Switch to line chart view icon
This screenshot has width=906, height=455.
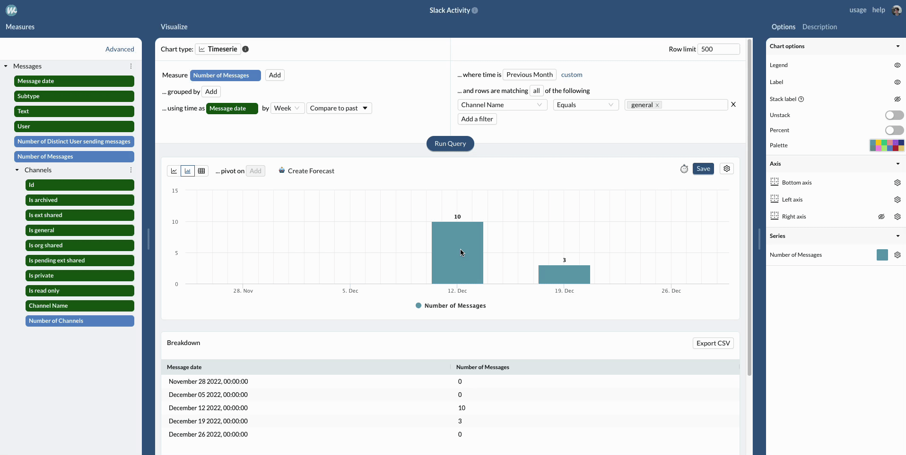(174, 171)
